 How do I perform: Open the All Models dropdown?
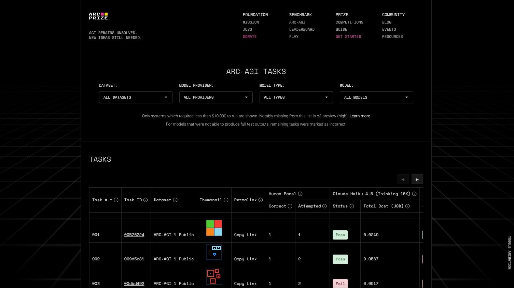376,97
